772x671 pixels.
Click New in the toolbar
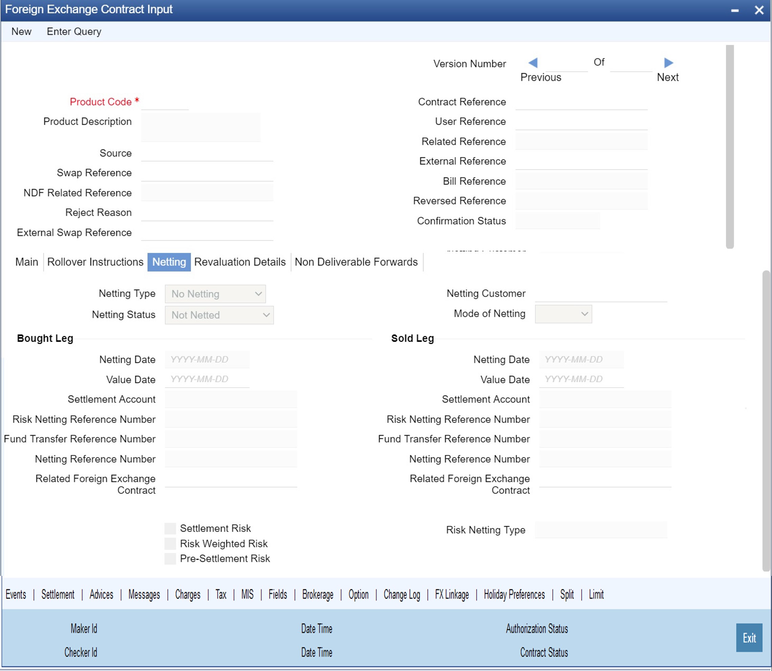[21, 31]
